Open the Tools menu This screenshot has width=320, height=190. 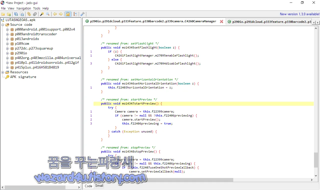pos(37,8)
